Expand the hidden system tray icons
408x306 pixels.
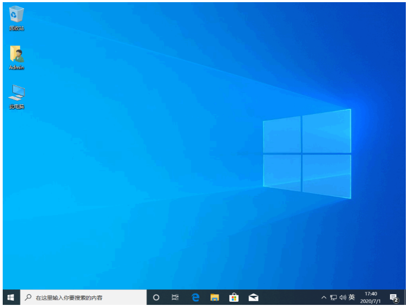coord(324,297)
